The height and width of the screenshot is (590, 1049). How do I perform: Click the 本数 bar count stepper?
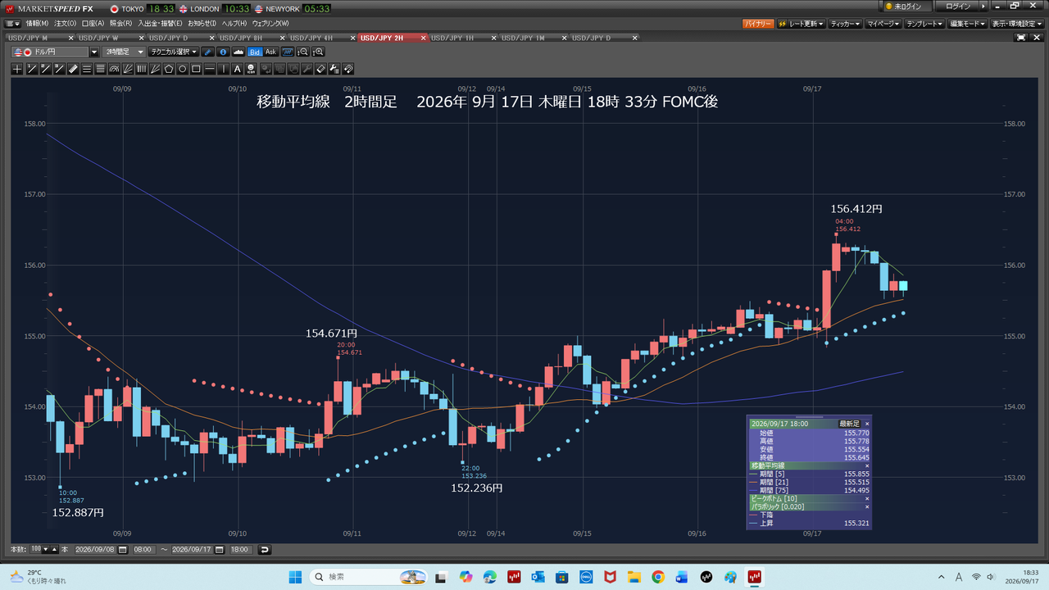click(50, 549)
